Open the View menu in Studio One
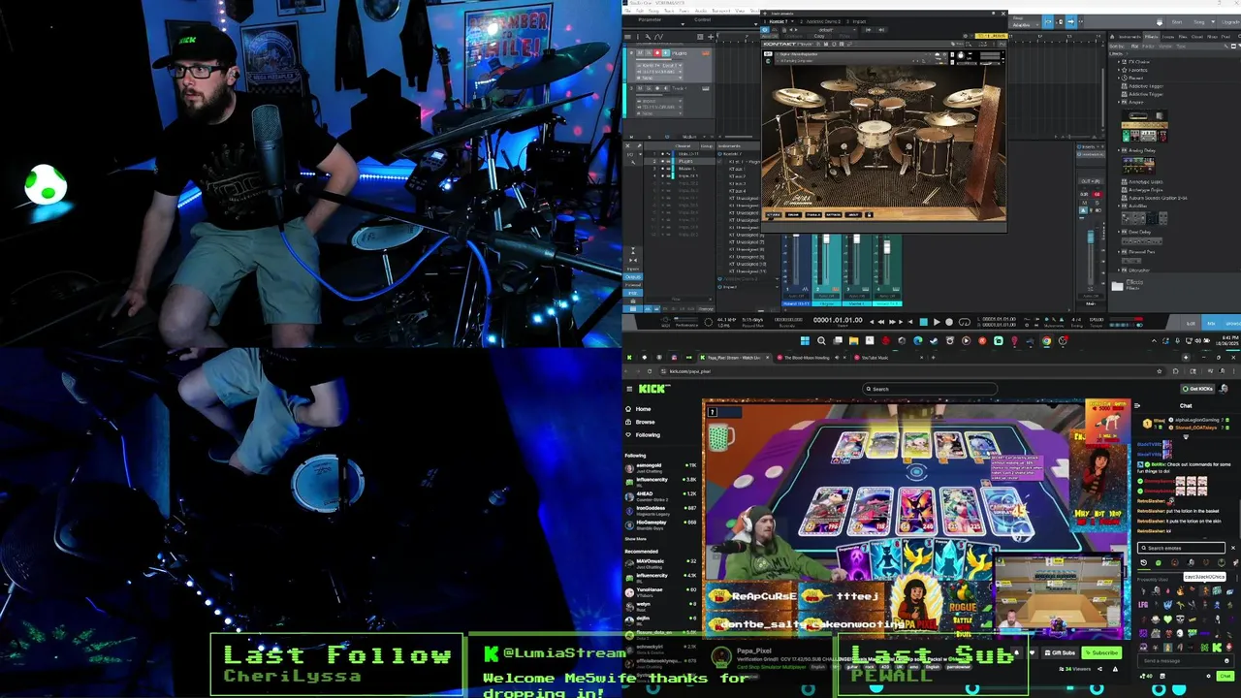 click(x=739, y=10)
